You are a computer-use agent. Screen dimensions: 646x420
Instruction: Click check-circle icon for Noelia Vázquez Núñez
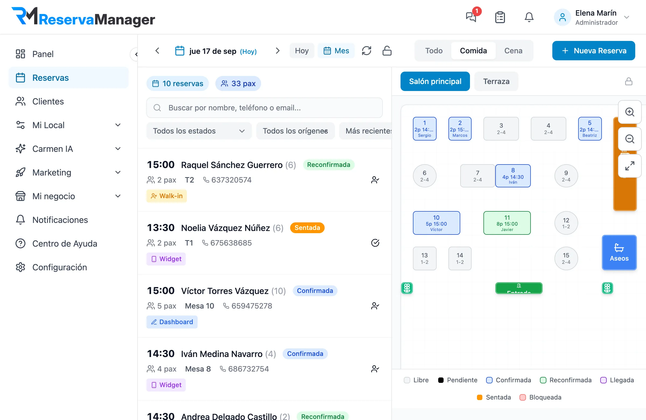[375, 243]
